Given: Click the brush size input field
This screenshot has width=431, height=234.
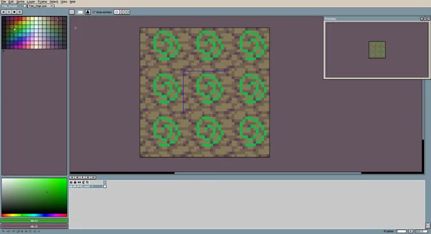Looking at the screenshot, I should pos(80,12).
